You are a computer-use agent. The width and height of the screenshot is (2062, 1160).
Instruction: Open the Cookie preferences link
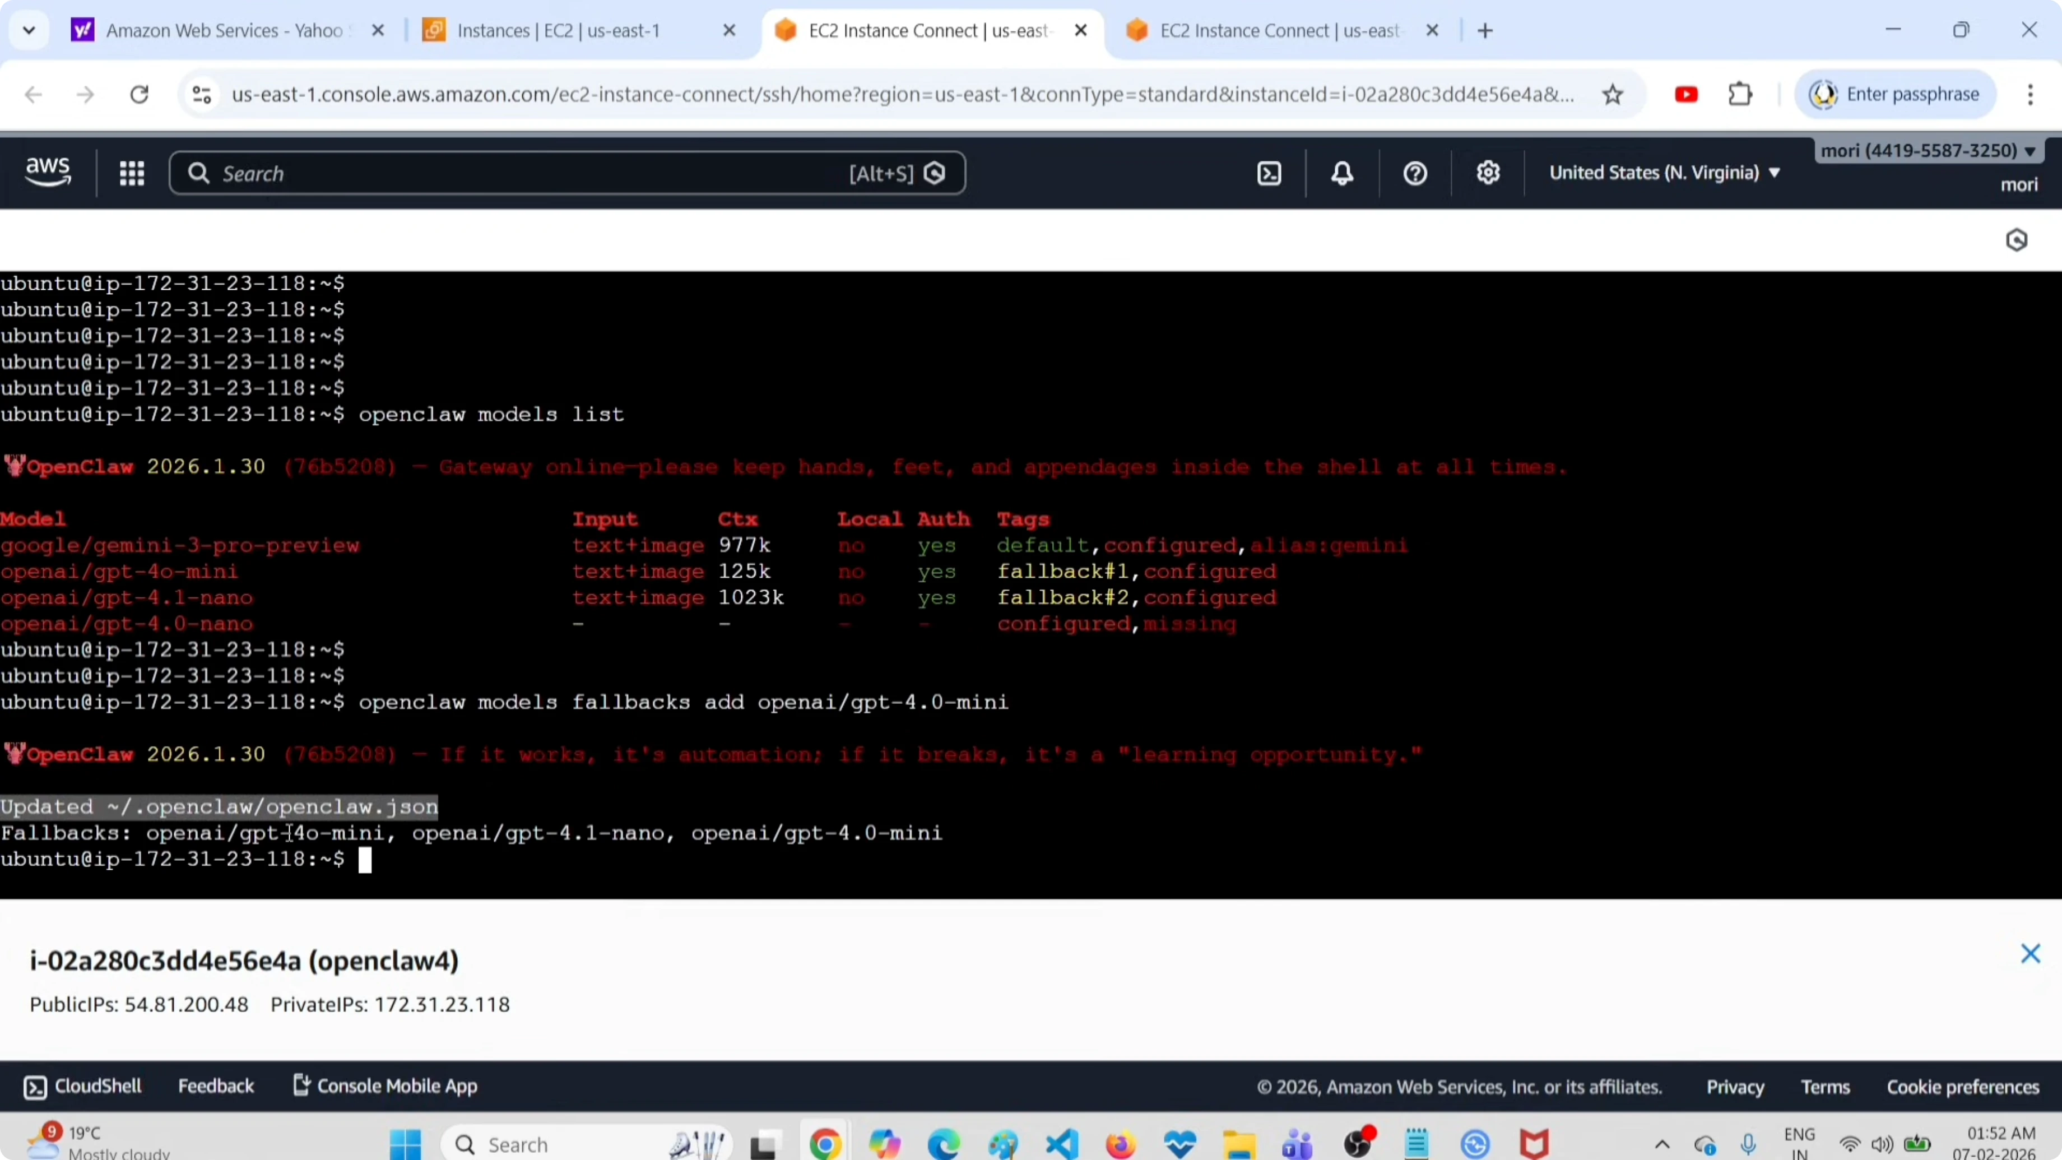pyautogui.click(x=1963, y=1087)
